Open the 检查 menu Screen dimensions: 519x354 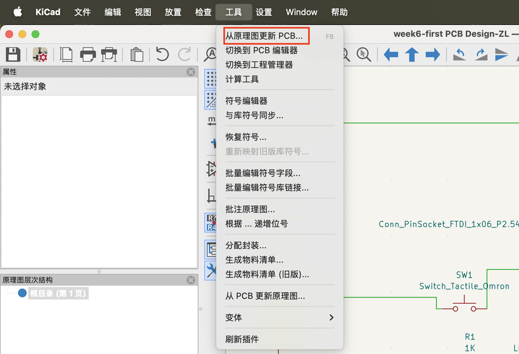click(203, 12)
